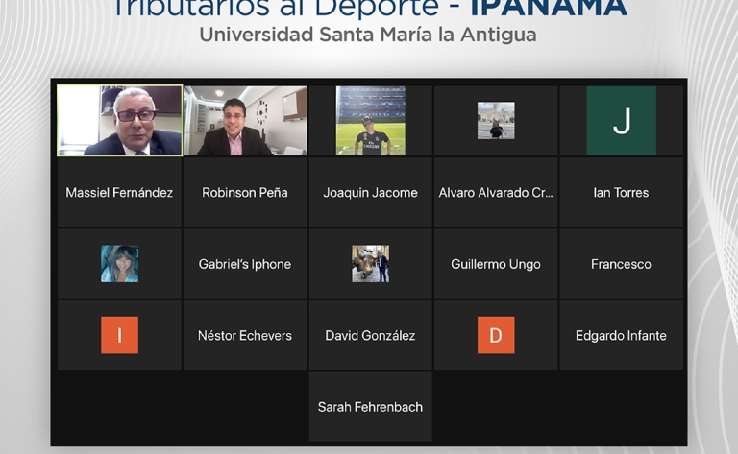Select the Gabriel's Iphone participant tile
Screen dimensions: 738x454
[245, 264]
